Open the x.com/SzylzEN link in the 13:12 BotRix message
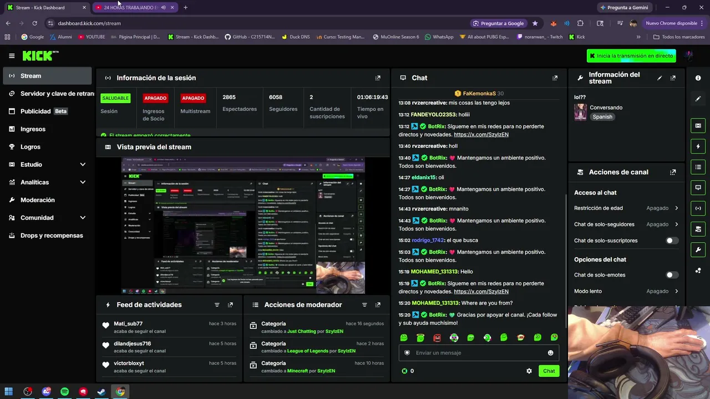Viewport: 710px width, 399px height. click(481, 135)
